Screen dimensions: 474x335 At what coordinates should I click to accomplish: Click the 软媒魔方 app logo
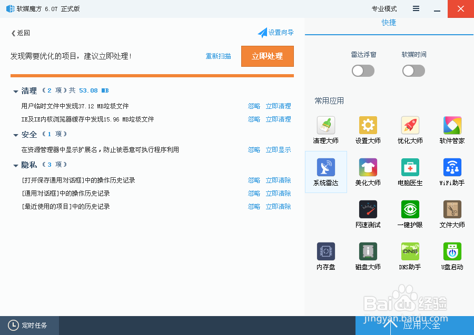[11, 9]
